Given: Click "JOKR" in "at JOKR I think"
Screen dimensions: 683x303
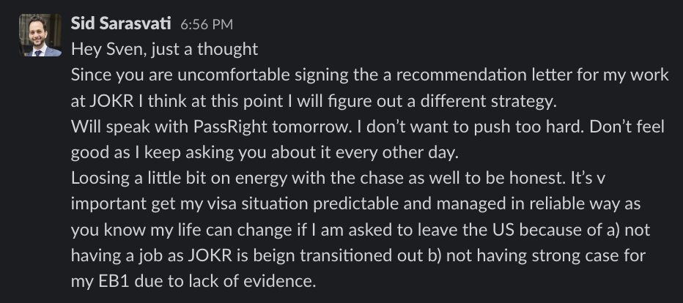Looking at the screenshot, I should [x=108, y=100].
